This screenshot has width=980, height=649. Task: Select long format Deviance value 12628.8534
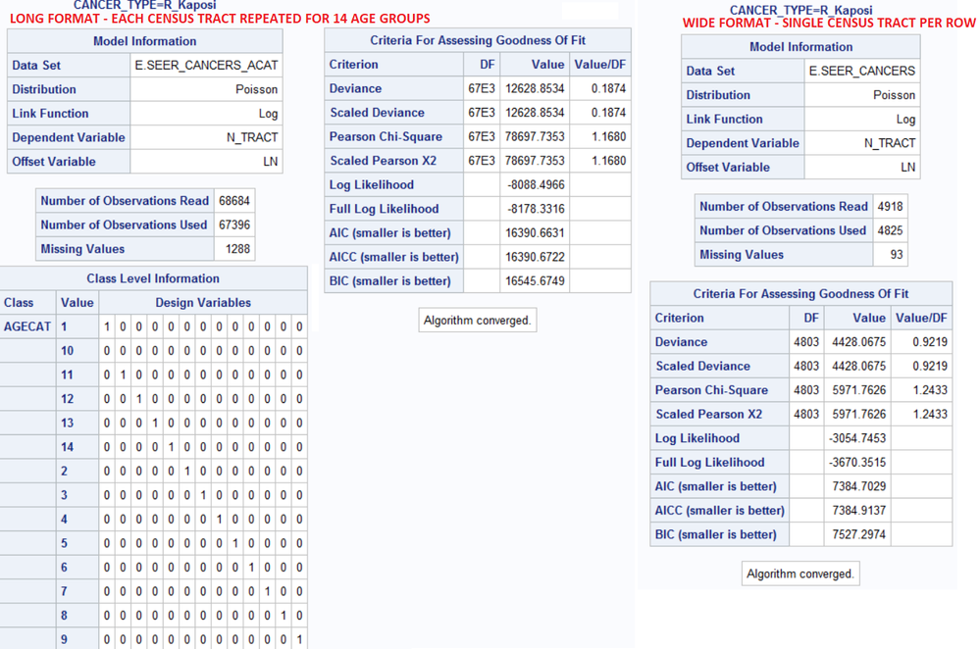(x=535, y=88)
